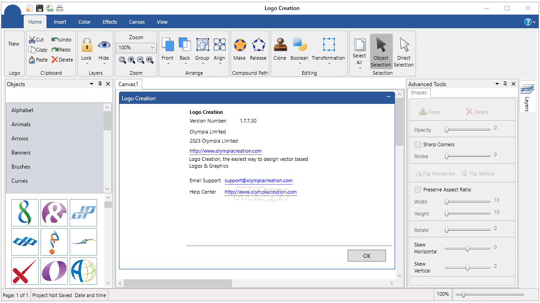
Task: Click the Select All icon
Action: [x=360, y=45]
